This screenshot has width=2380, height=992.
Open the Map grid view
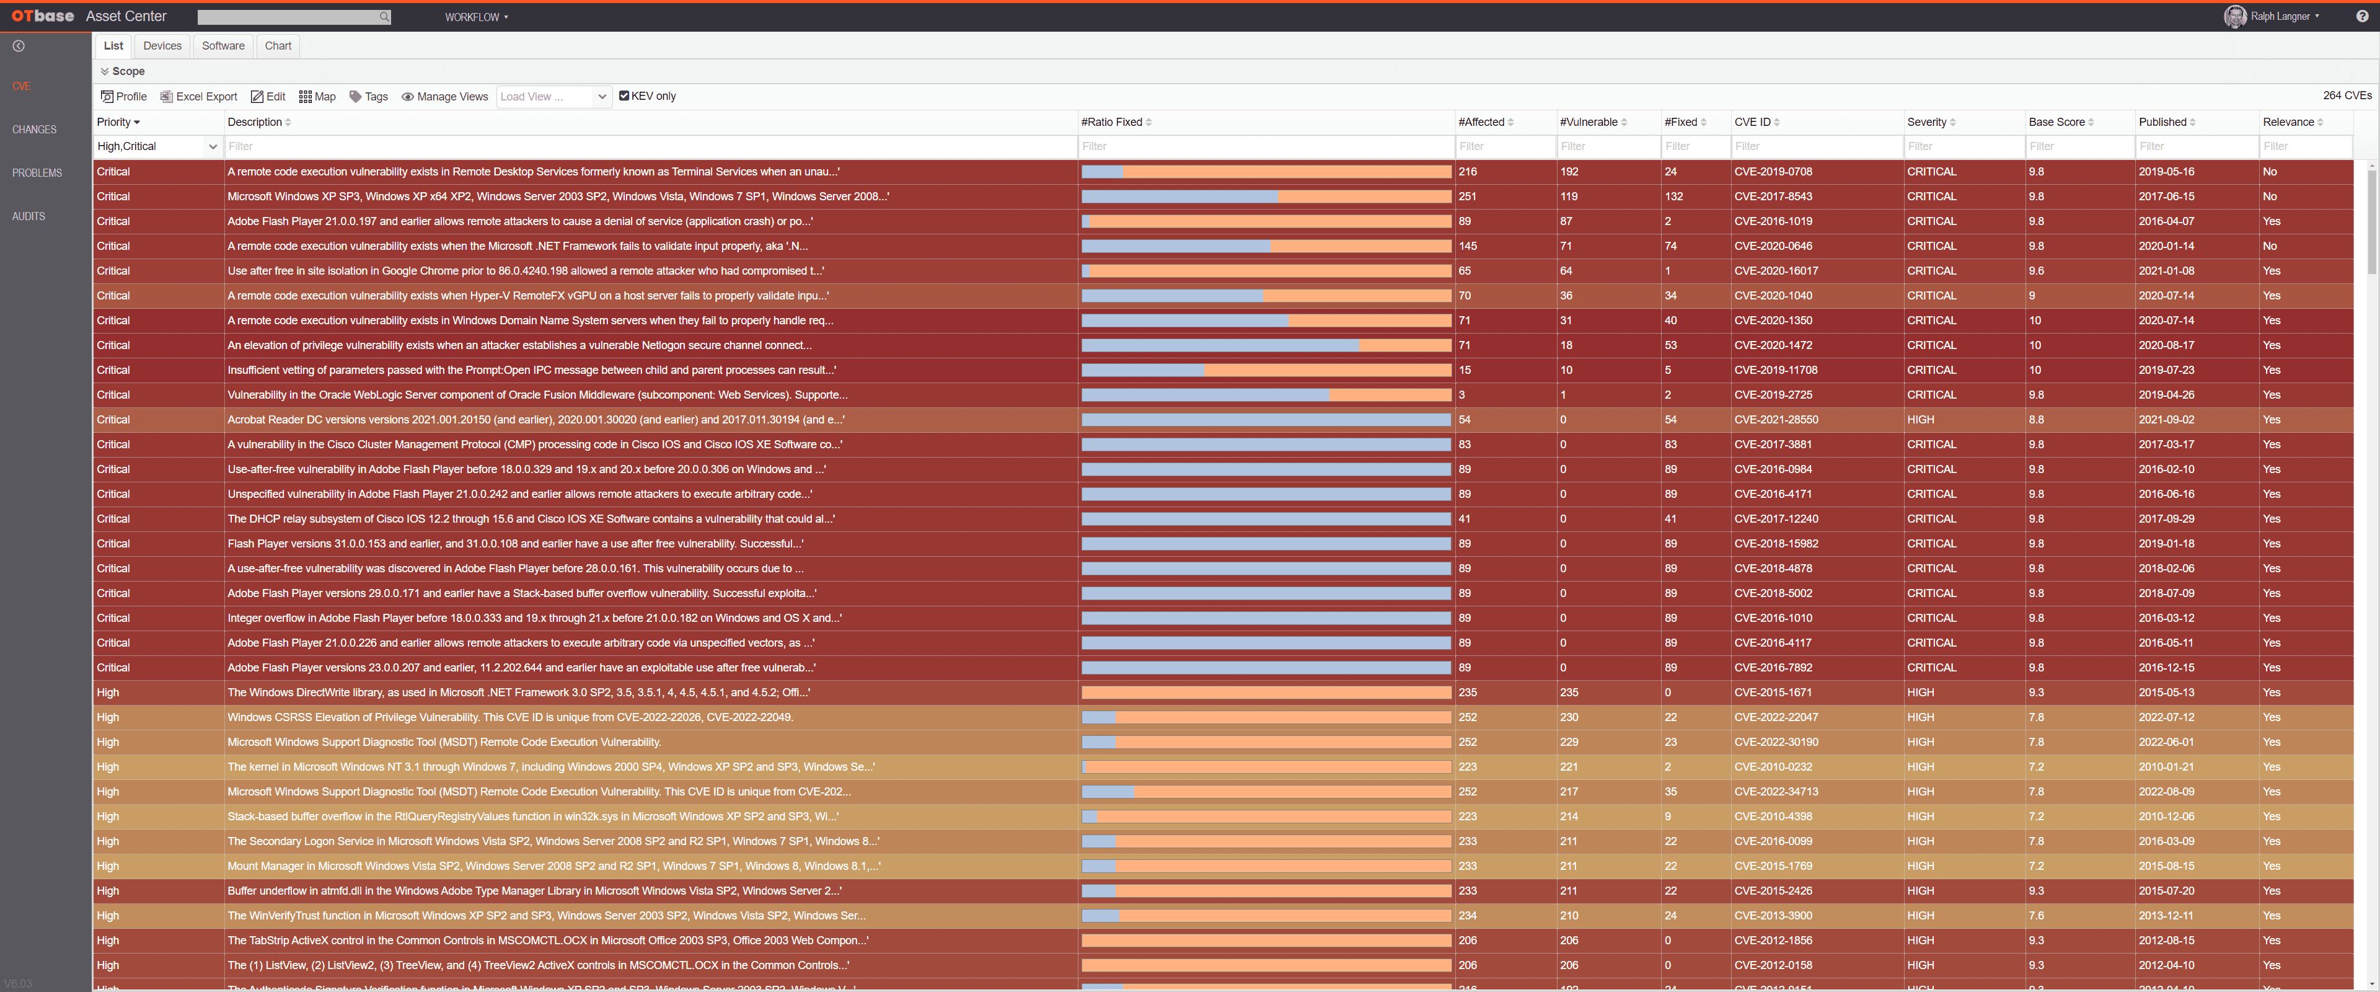point(317,96)
